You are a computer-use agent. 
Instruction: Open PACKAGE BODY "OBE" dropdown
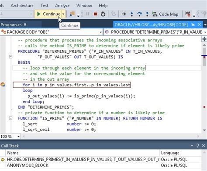100,32
